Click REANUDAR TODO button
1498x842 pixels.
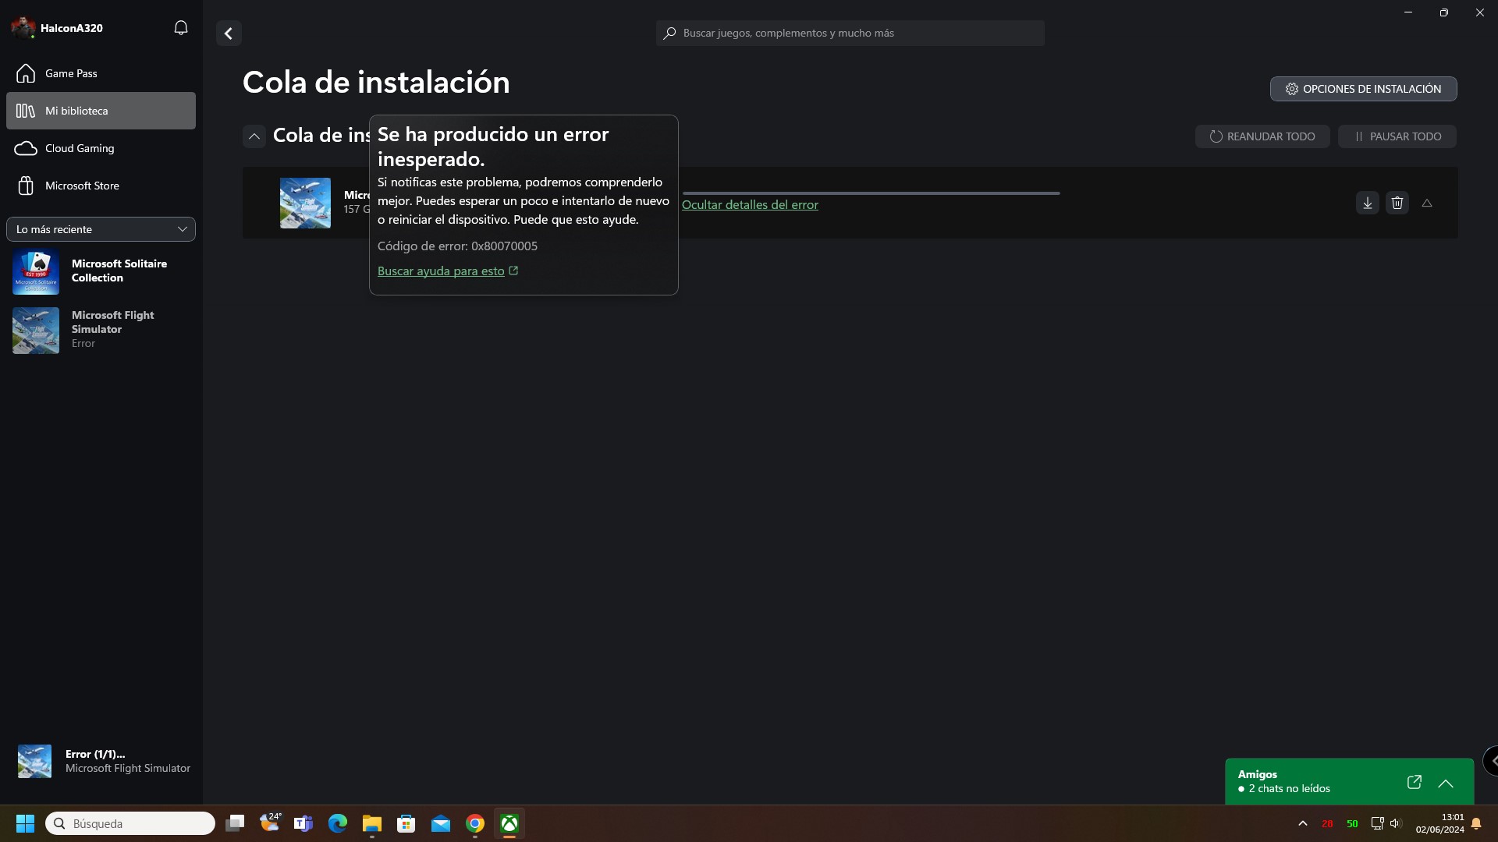click(1262, 136)
